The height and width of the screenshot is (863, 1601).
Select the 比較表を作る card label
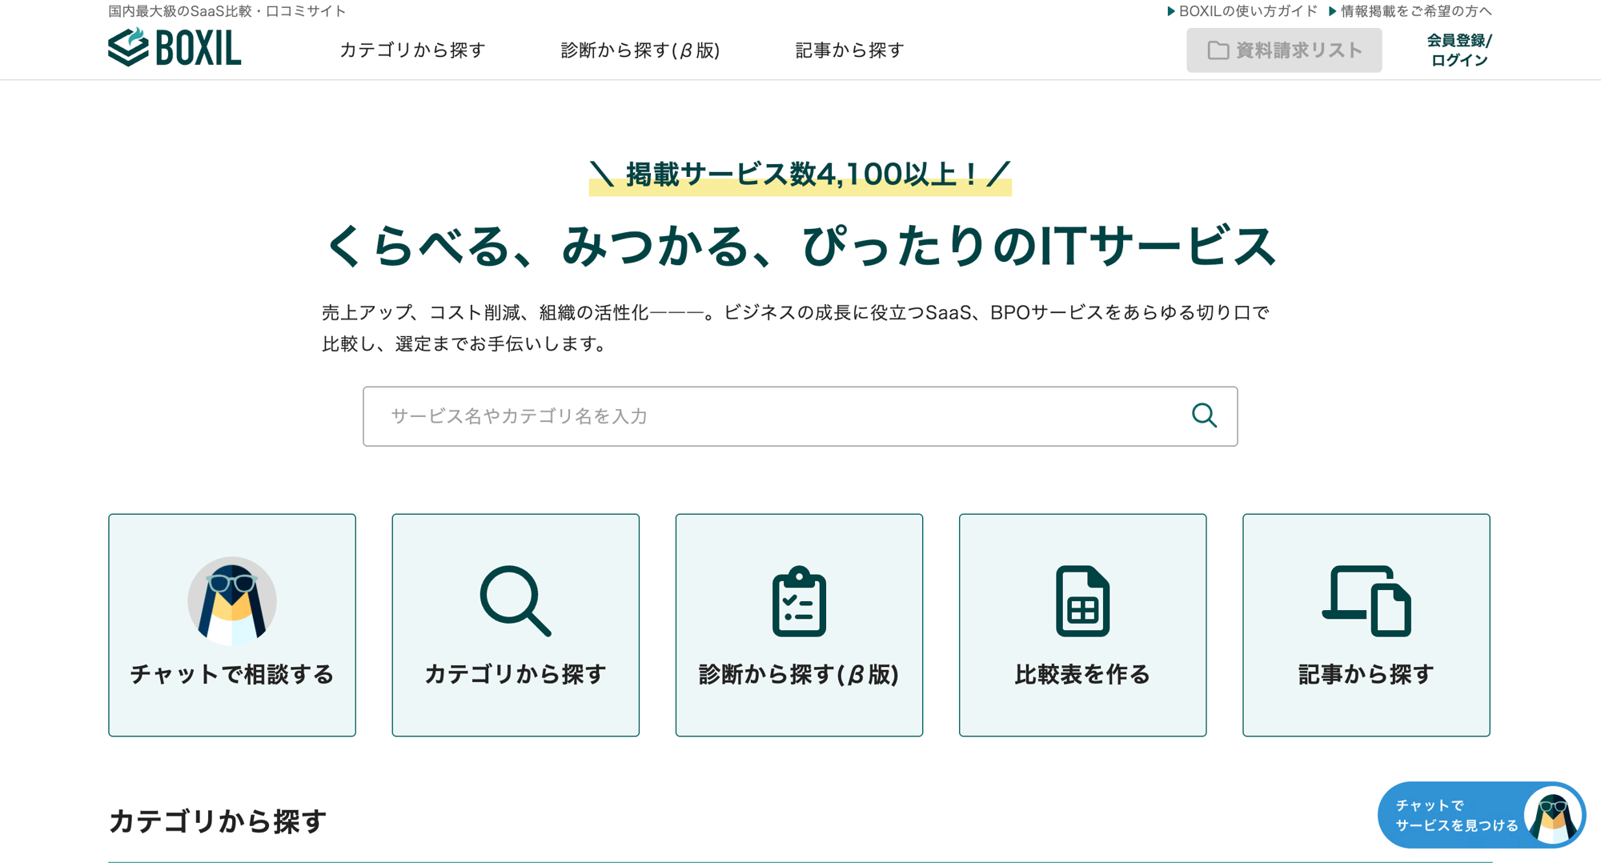tap(1082, 674)
